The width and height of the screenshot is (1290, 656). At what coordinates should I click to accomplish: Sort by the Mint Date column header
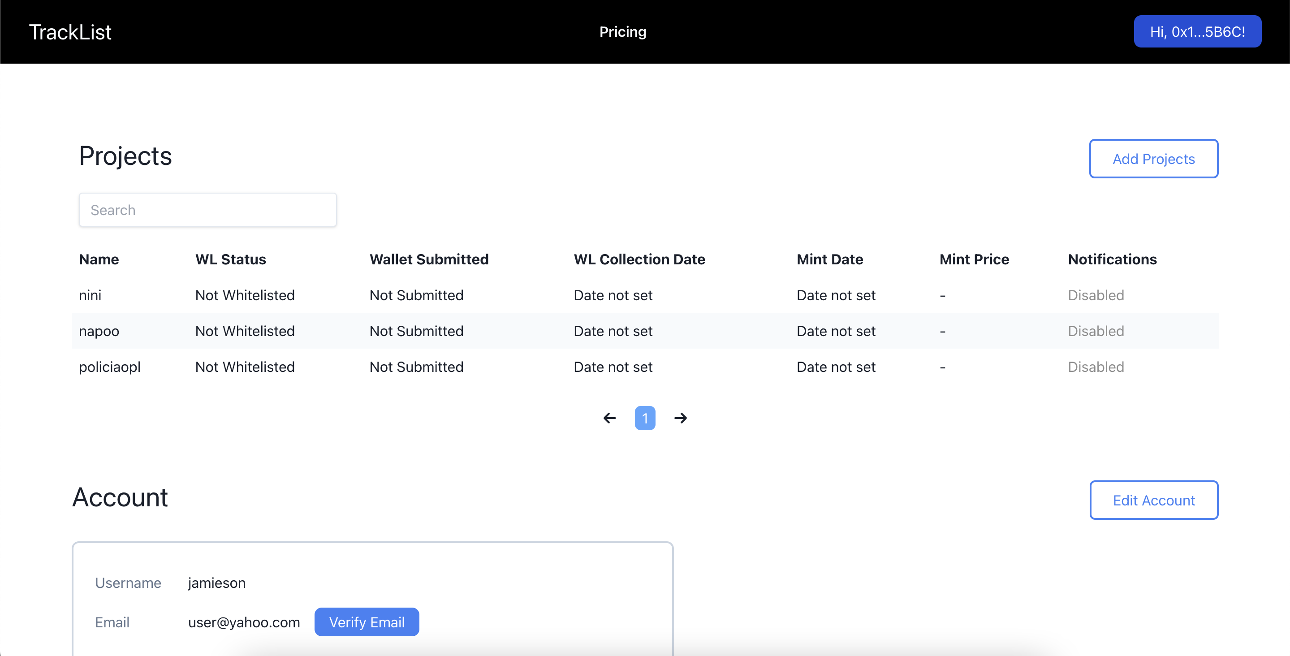coord(829,259)
